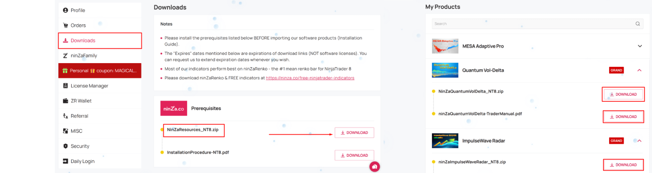Click the ZR Wallet icon
Viewport: 652px width, 173px height.
[x=65, y=101]
